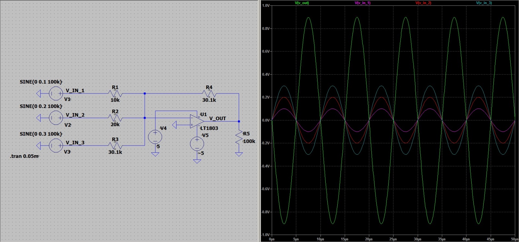519x242 pixels.
Task: Click the U1 op-amp triangle symbol
Action: pos(197,121)
